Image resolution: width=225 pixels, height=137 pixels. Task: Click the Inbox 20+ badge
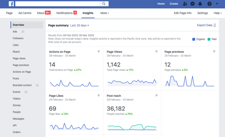pyautogui.click(x=48, y=13)
